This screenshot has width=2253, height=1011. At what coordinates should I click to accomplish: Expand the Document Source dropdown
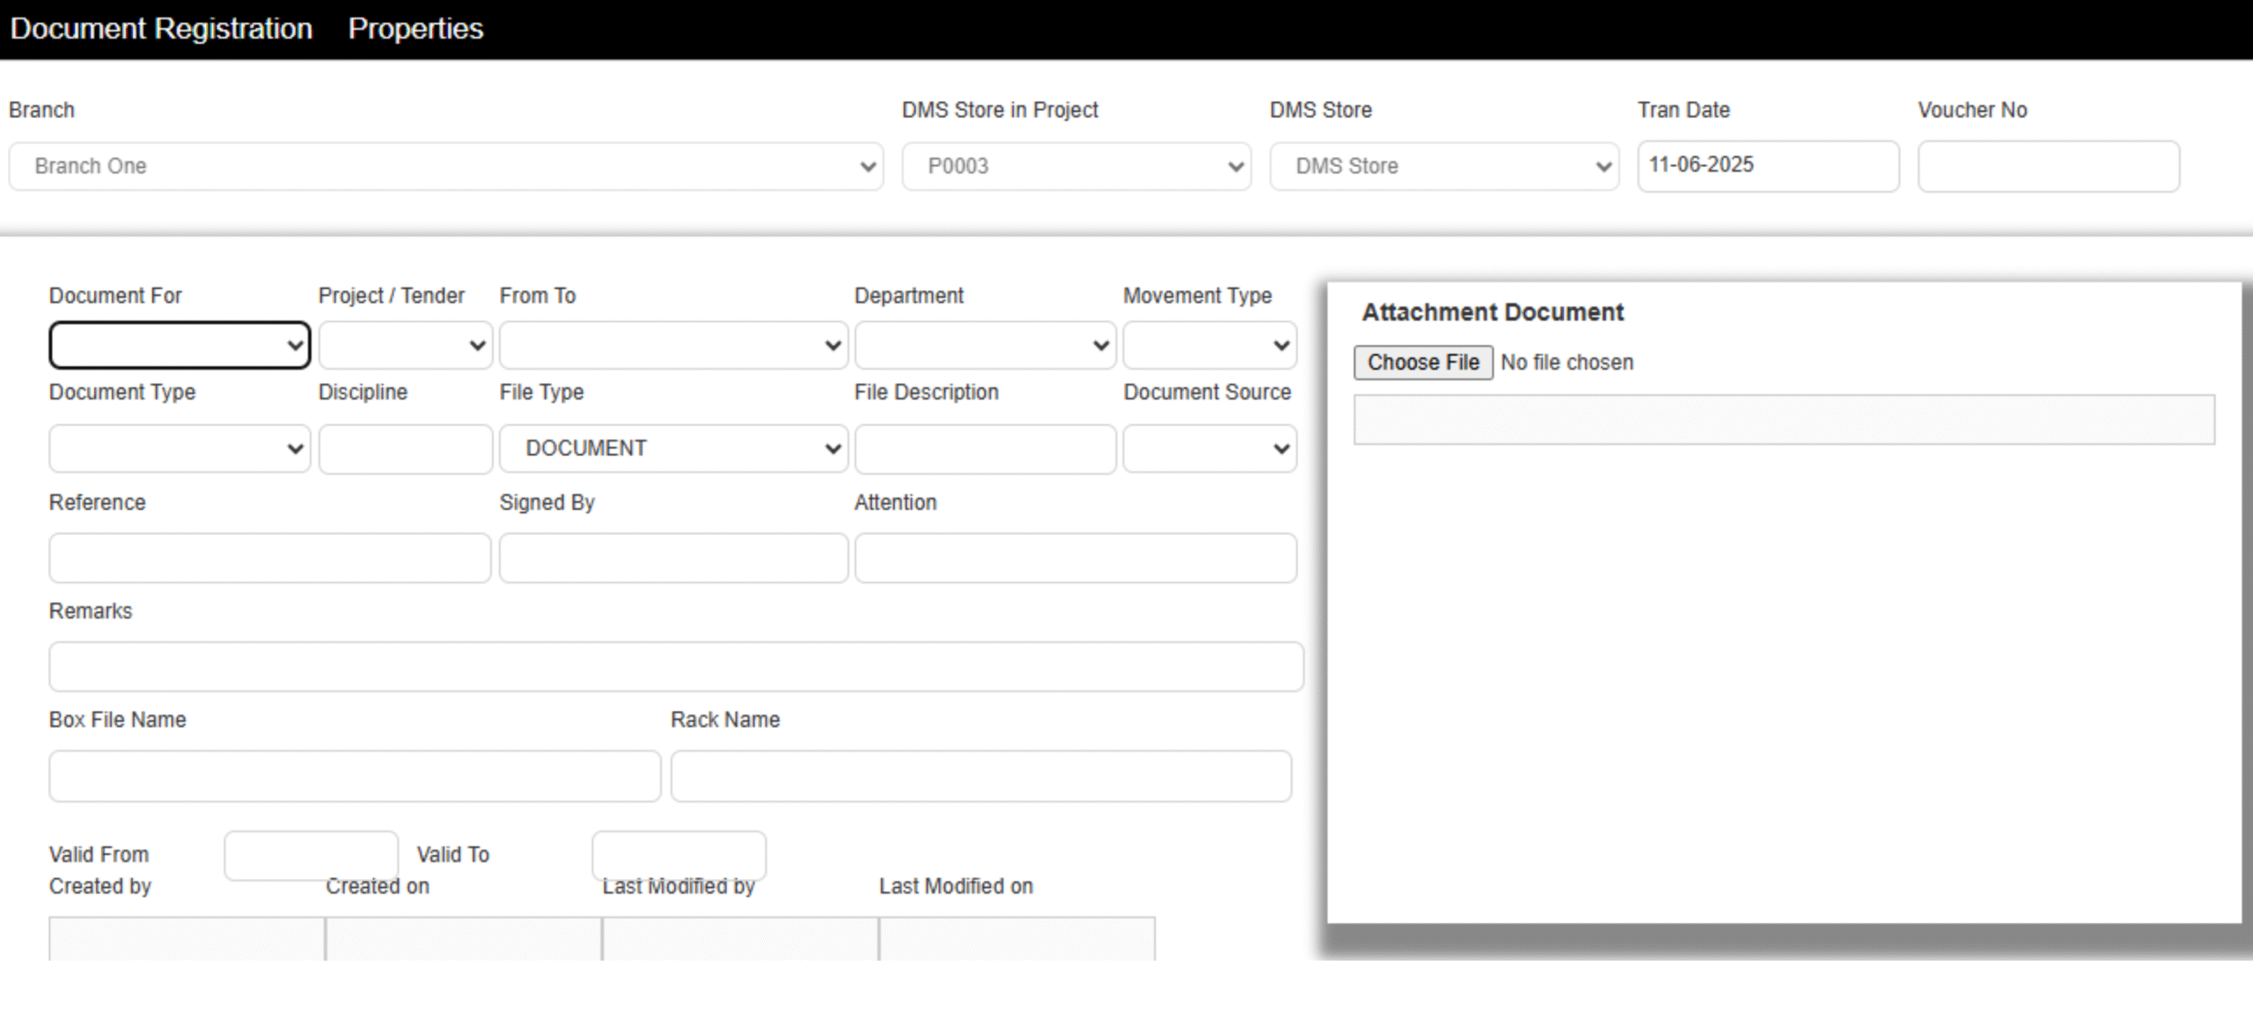tap(1209, 449)
